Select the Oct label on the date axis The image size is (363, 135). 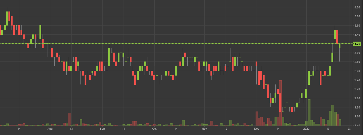click(x=154, y=129)
